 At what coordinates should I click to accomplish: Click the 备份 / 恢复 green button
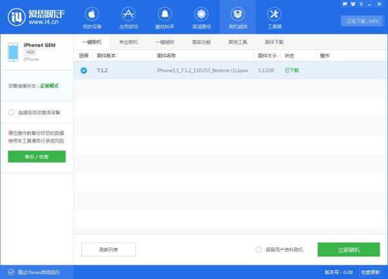point(37,157)
